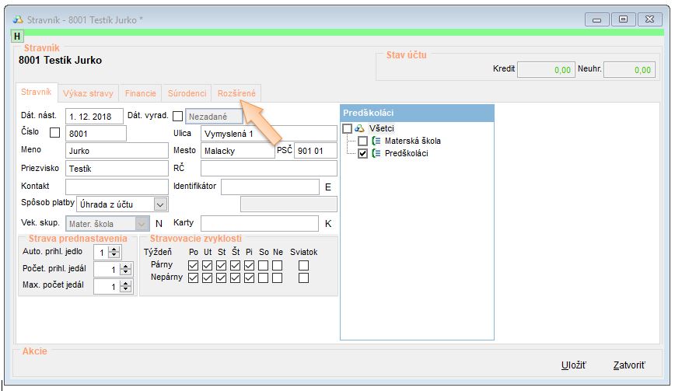Increase Auto. prihl. jedlo spinner value
The image size is (675, 391).
tap(114, 249)
